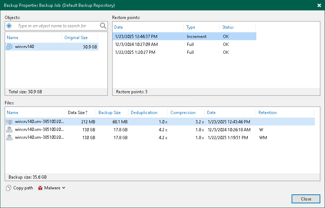
Task: Click Copy path
Action: pyautogui.click(x=22, y=188)
